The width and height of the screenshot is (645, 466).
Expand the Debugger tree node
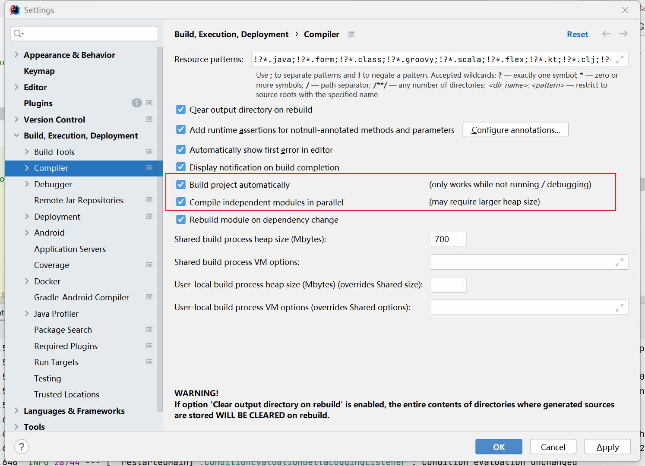[27, 184]
